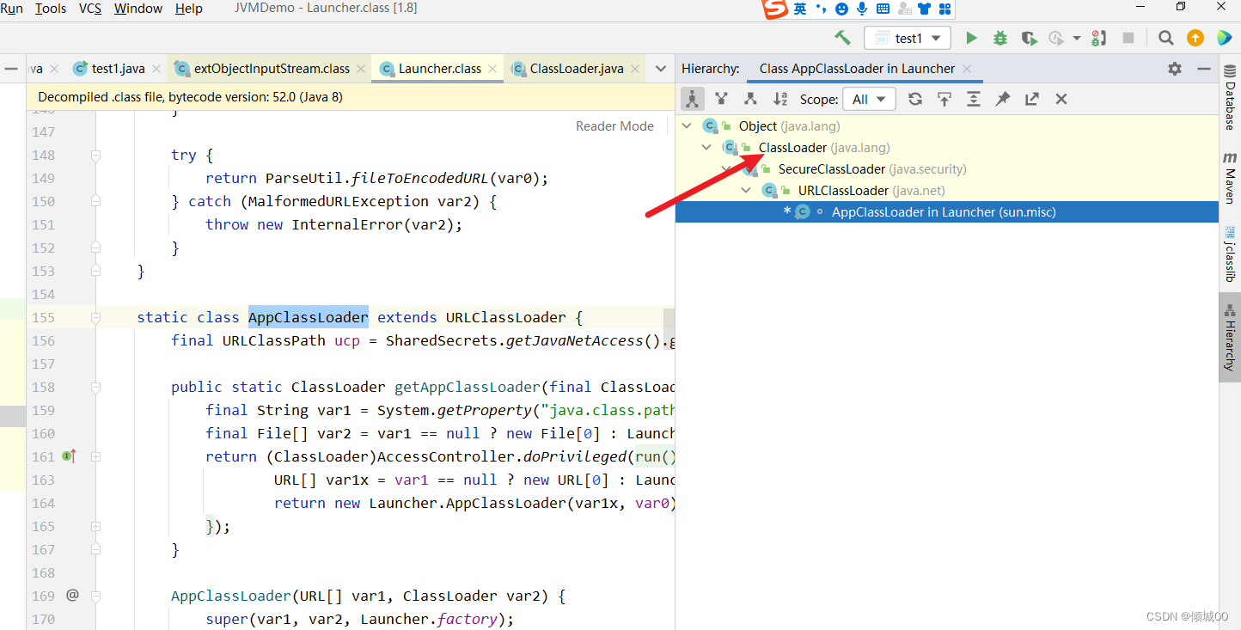This screenshot has width=1241, height=630.
Task: Expand all hierarchy nodes icon
Action: [974, 99]
